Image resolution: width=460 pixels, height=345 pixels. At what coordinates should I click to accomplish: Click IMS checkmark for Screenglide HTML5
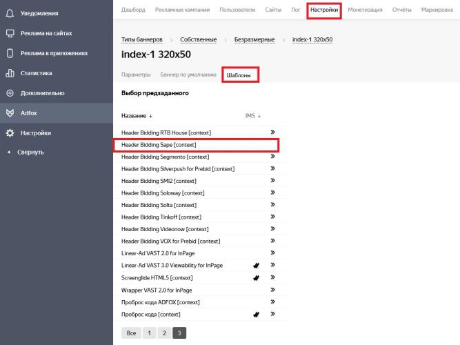pos(256,278)
